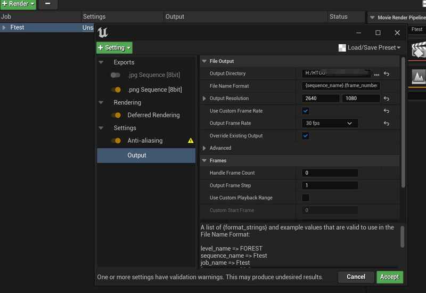Screen dimensions: 426x293
Task: Check Use Custom Playback Range box
Action: [x=306, y=198]
